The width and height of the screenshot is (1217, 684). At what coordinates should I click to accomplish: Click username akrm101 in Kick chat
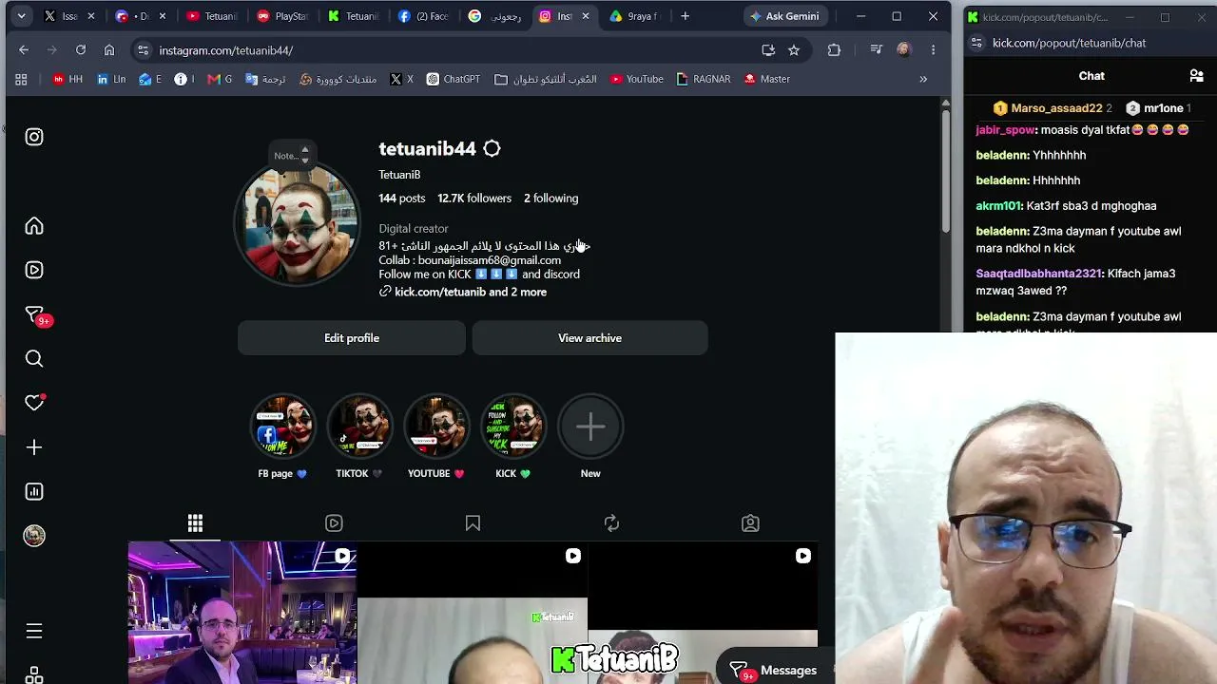coord(998,206)
